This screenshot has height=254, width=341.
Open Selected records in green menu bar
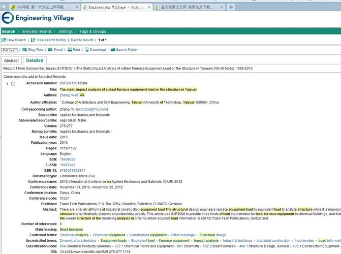[37, 31]
